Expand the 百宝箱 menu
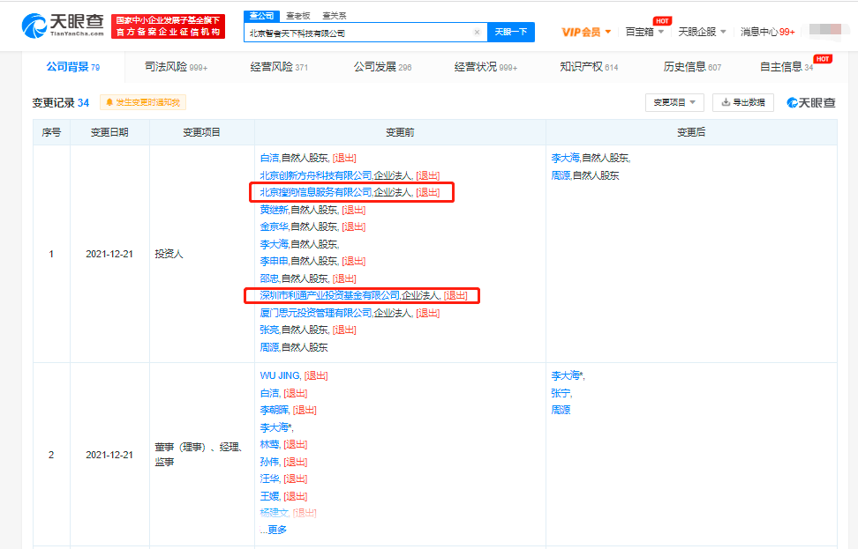 coord(644,33)
